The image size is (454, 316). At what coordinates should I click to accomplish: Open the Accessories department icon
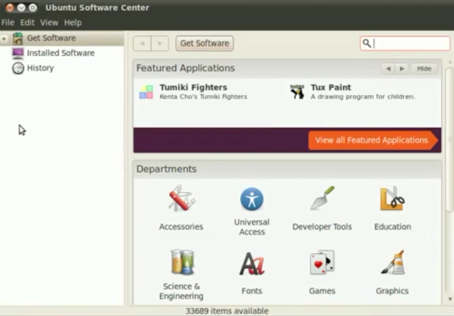[x=181, y=198]
